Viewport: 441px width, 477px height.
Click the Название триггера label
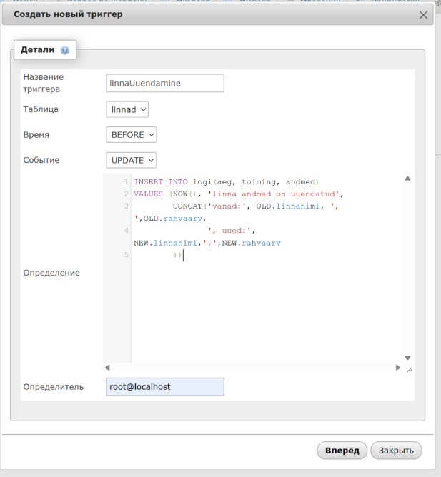click(44, 83)
